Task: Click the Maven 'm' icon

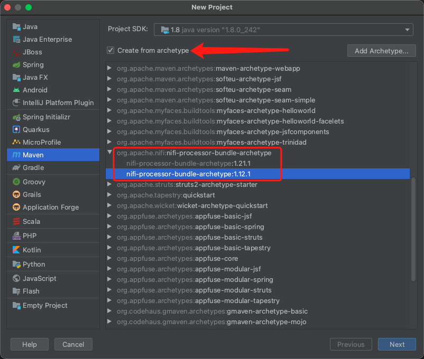Action: click(16, 155)
